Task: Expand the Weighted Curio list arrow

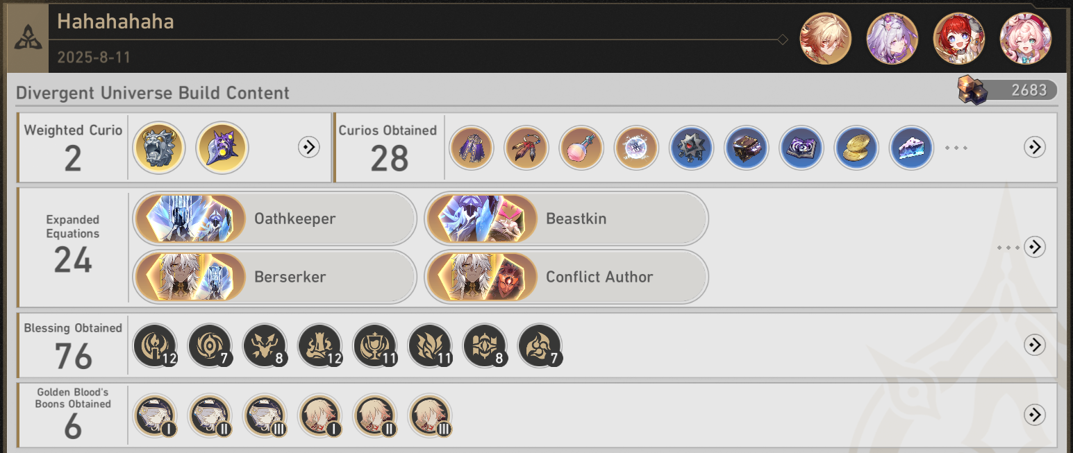Action: click(308, 147)
